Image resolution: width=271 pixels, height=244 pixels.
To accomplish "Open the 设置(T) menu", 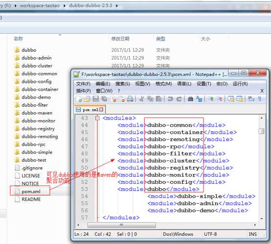I will [x=204, y=84].
